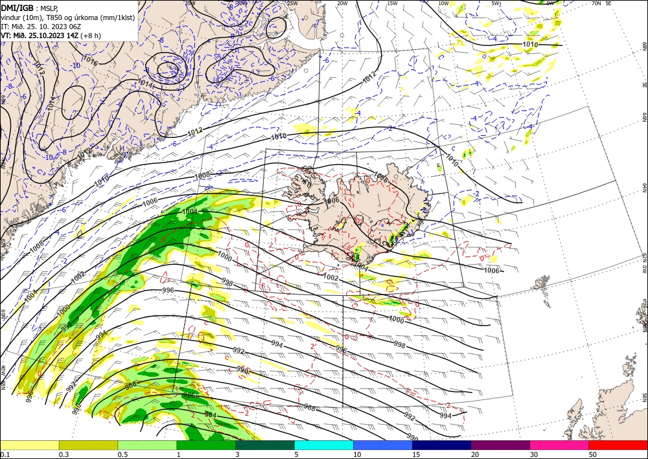Click the pink 30–50 mm legend swatch

click(x=560, y=445)
